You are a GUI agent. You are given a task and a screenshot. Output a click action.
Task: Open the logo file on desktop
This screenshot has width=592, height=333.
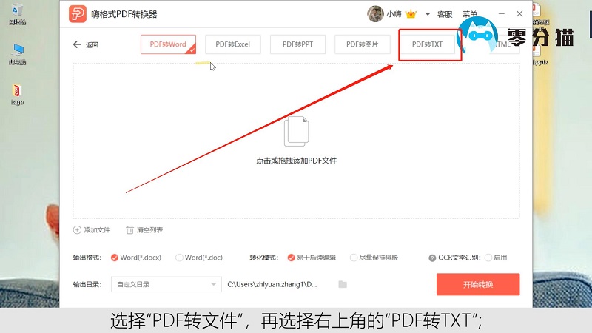(17, 95)
